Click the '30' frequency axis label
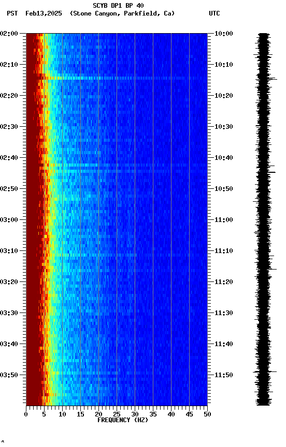The height and width of the screenshot is (447, 286). (135, 414)
